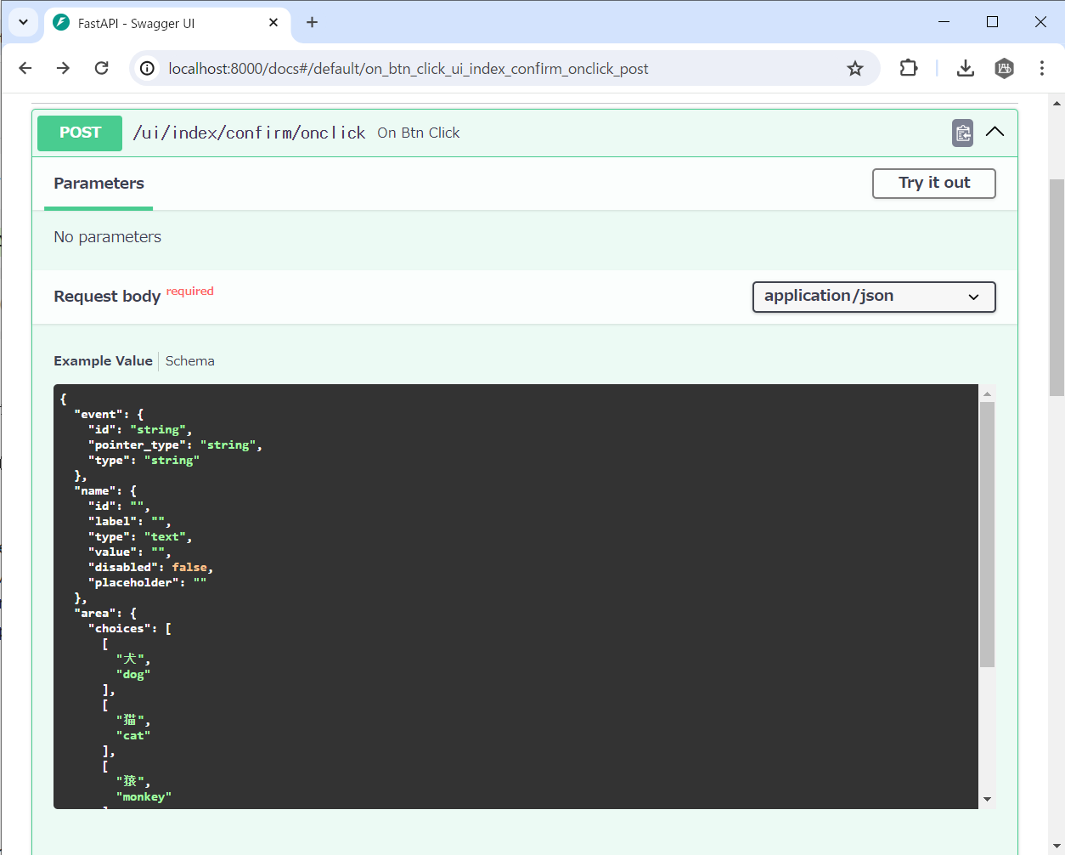Select the Example Value tab
1065x855 pixels.
(x=103, y=360)
